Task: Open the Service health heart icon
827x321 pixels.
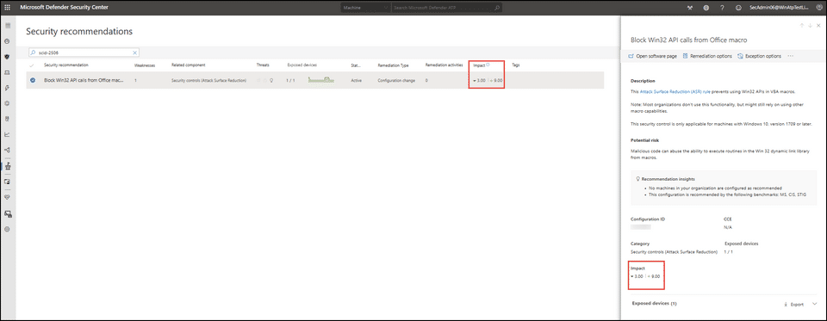Action: coord(8,197)
